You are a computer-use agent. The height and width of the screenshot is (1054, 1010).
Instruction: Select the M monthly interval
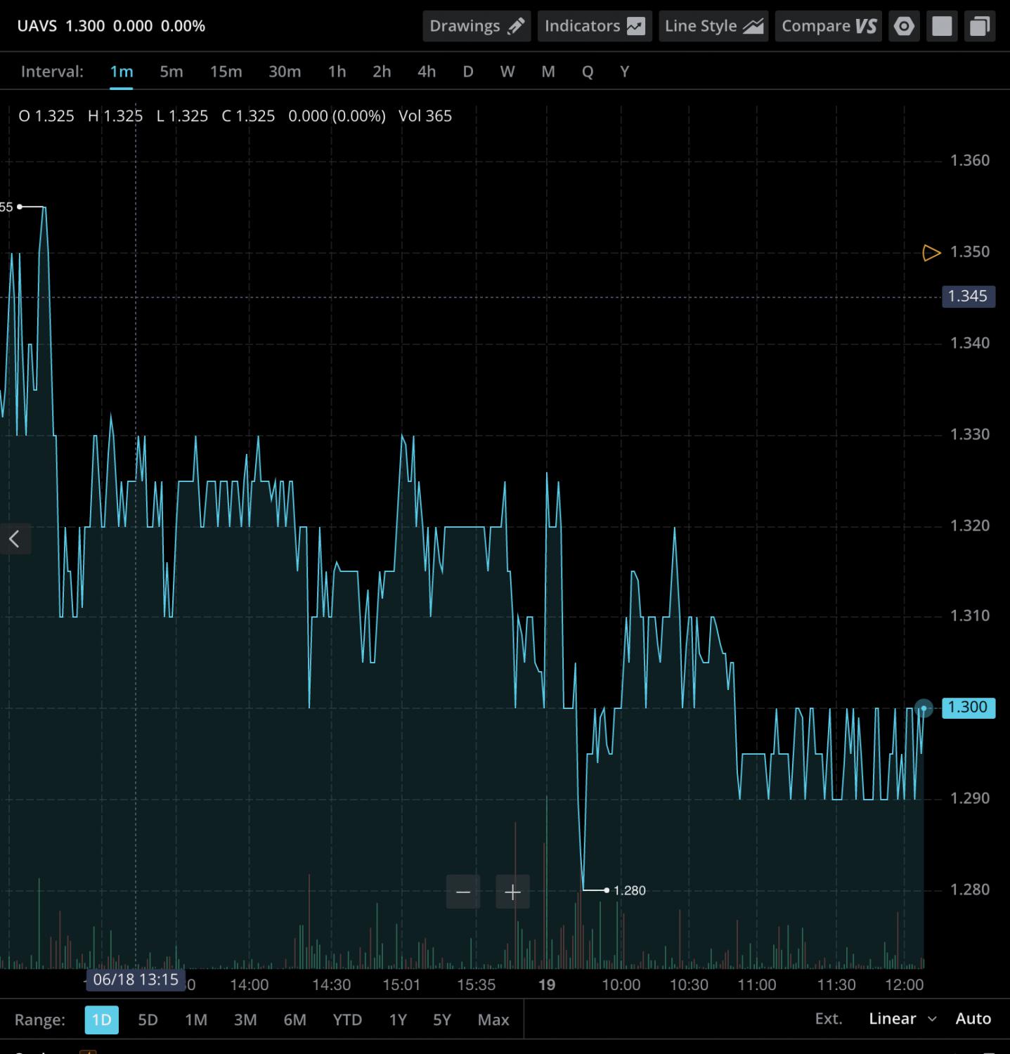click(x=548, y=72)
